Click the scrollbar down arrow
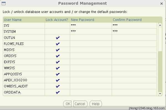This screenshot has width=166, height=110. click(x=160, y=93)
